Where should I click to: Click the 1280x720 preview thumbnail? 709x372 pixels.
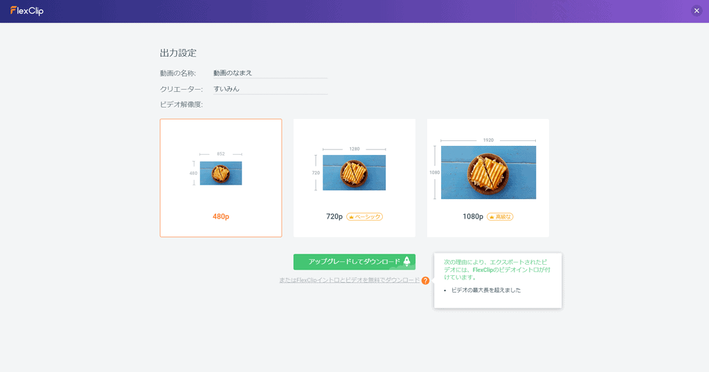click(x=354, y=172)
